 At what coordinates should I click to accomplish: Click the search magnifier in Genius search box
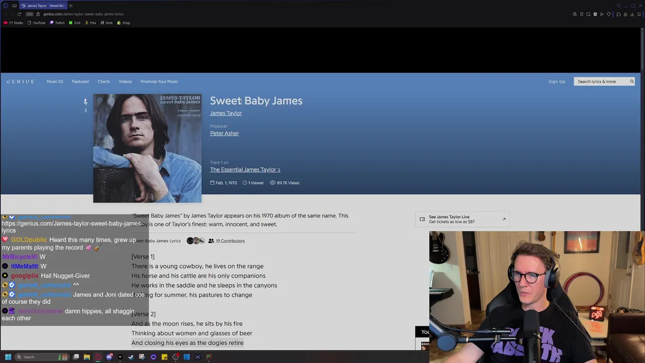[632, 81]
